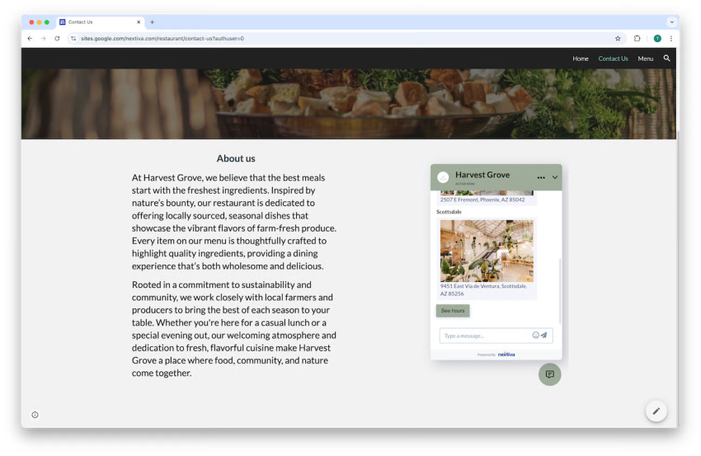Open the emoji picker in chat

535,336
